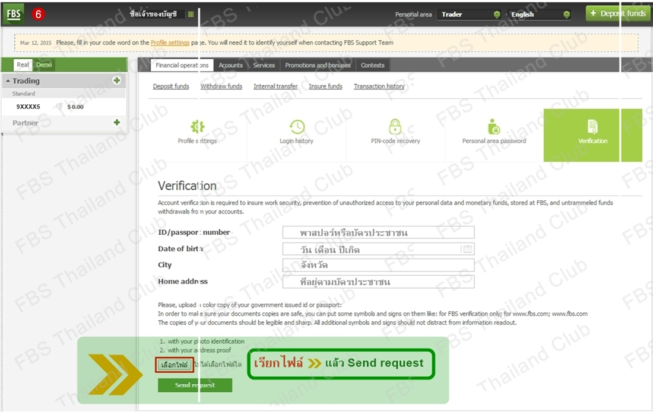Viewport: 653px width, 412px height.
Task: Open the Contests tab
Action: point(373,65)
